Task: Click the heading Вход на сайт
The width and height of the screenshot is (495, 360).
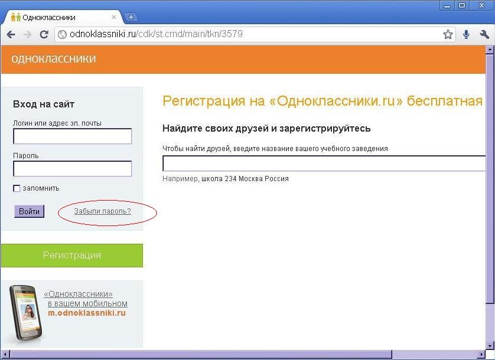Action: tap(44, 104)
